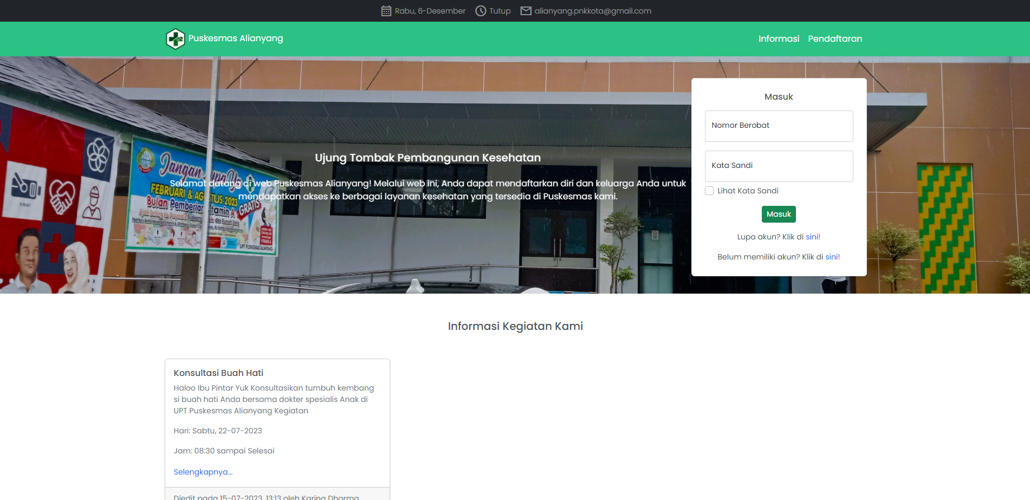Click the Informasi Kegiatan Kami heading
The image size is (1030, 500).
(x=515, y=326)
